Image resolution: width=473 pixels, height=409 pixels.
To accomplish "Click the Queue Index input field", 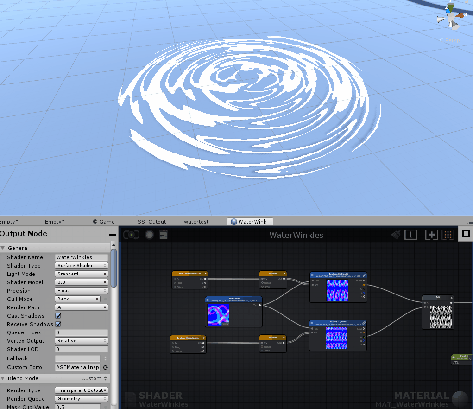I will tap(82, 332).
